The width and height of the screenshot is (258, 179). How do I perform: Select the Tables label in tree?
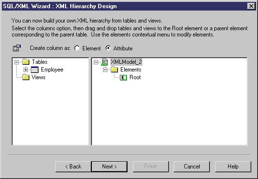[39, 62]
